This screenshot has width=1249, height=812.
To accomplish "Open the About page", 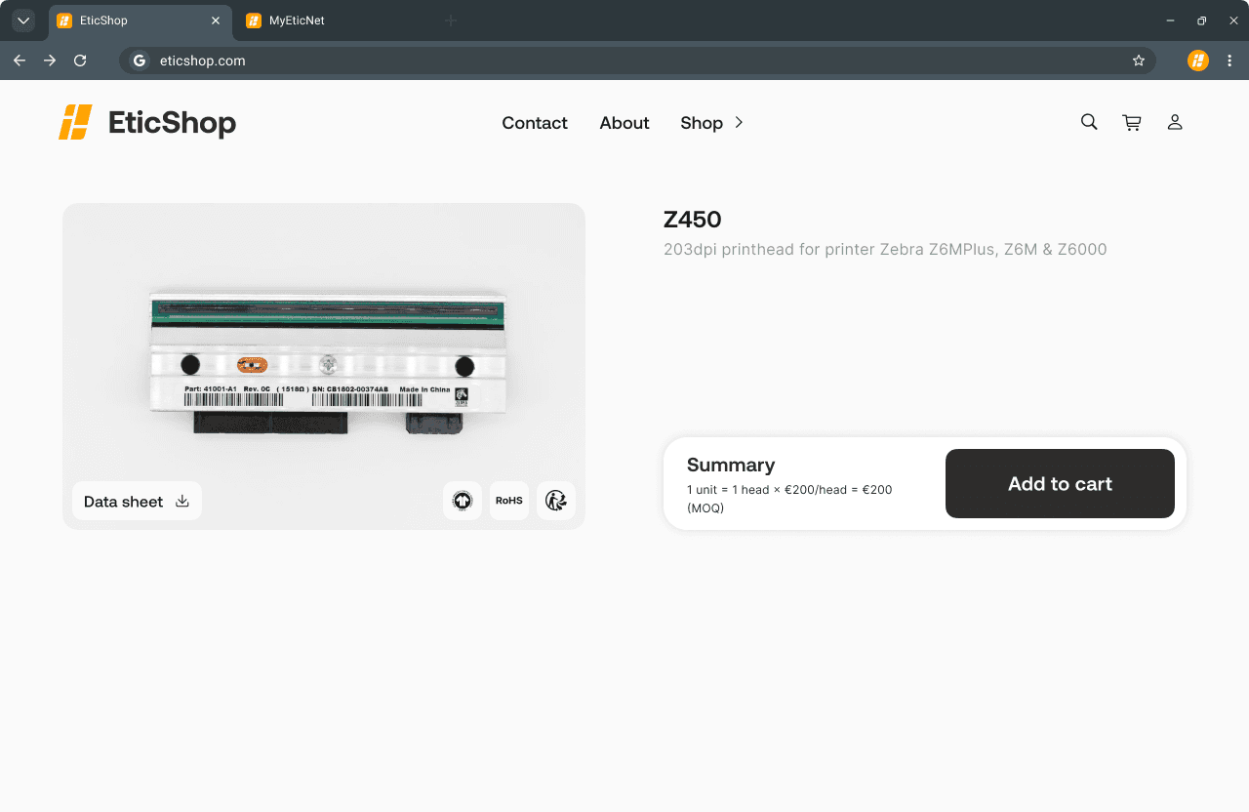I will [x=624, y=123].
